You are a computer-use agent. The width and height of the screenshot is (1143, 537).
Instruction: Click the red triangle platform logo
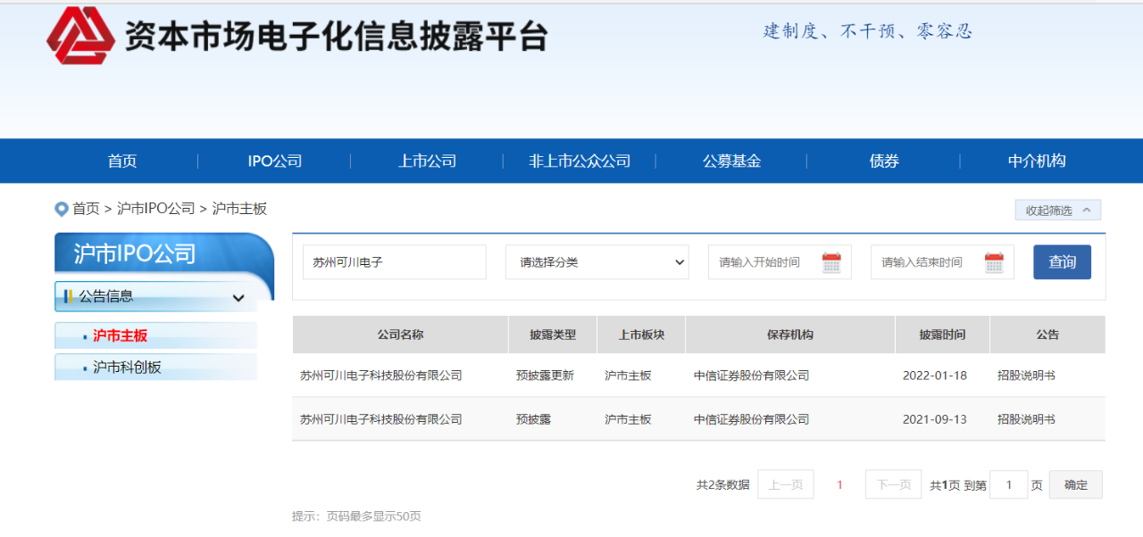click(81, 36)
